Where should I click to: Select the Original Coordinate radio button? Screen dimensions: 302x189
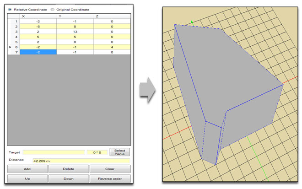point(52,10)
